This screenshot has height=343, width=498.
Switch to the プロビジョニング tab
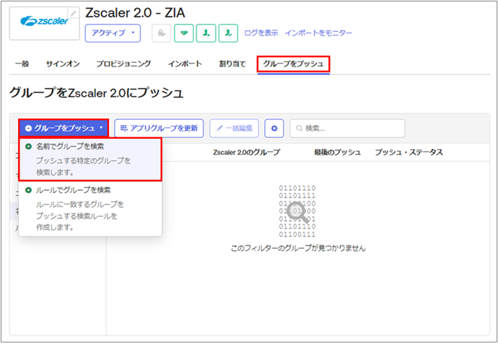pos(124,63)
